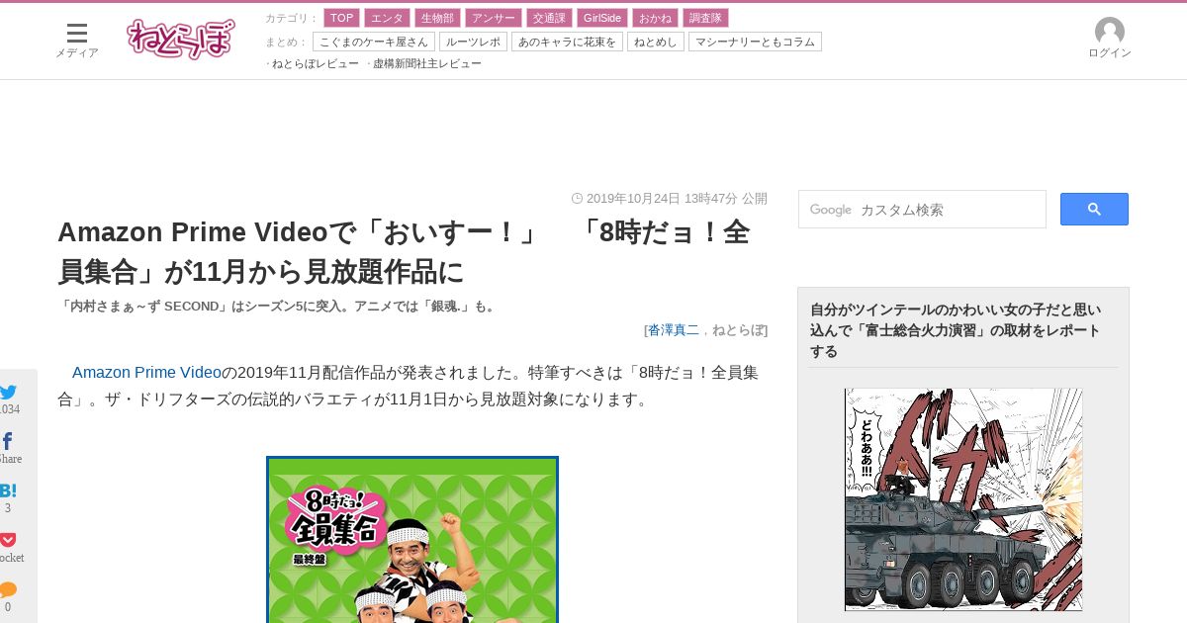Save the article to Pocket
Screen dimensions: 1187x623
click(x=8, y=540)
